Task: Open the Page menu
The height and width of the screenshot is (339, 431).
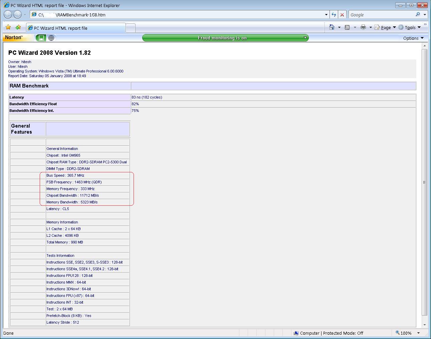Action: coord(385,27)
